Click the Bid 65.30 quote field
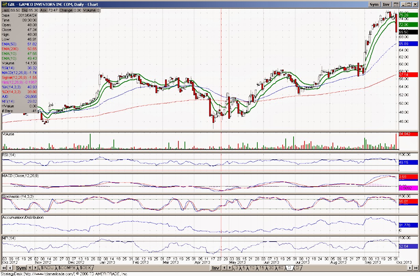 click(x=29, y=11)
